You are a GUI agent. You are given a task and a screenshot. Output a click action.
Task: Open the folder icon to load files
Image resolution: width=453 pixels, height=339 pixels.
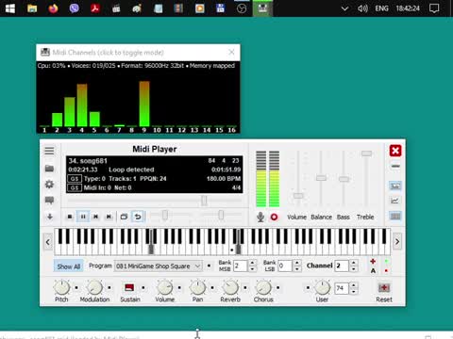[49, 169]
